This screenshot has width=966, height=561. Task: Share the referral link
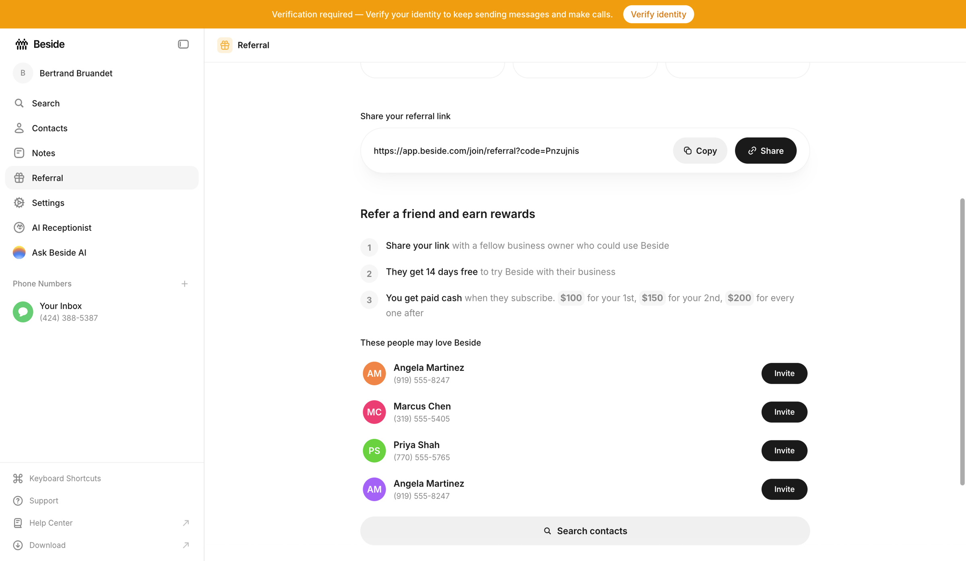click(766, 151)
